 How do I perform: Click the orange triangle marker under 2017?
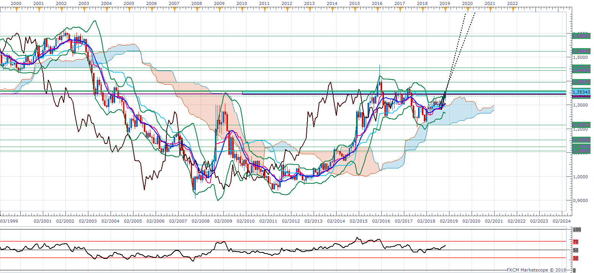(x=400, y=10)
